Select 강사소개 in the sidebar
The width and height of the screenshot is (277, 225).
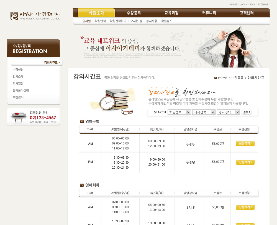[x=18, y=77]
